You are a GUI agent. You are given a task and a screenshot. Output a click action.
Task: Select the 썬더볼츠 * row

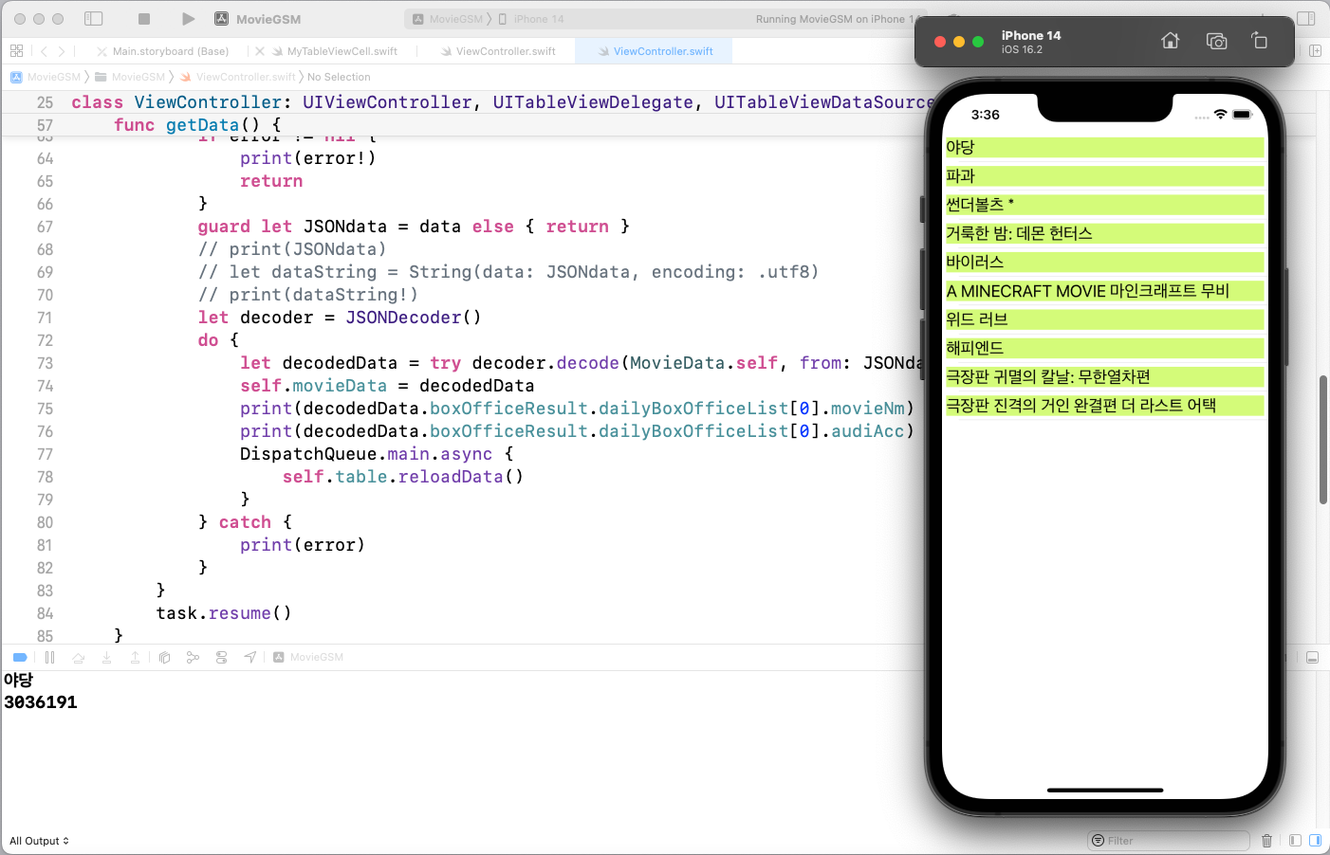tap(1104, 204)
